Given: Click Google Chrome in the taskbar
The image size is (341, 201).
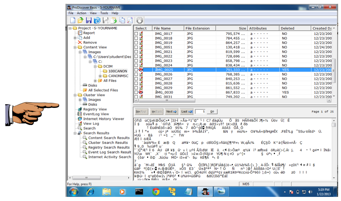Looking at the screenshot, I should point(156,192).
